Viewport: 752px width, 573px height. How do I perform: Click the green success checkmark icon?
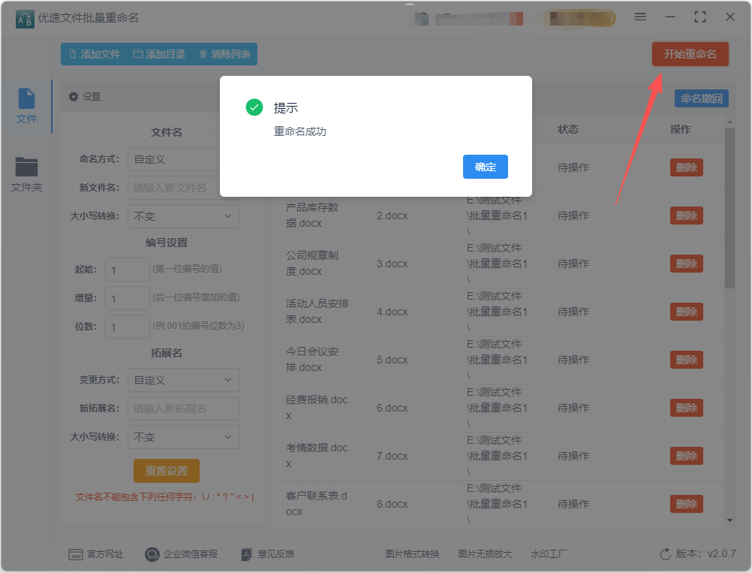[x=254, y=107]
